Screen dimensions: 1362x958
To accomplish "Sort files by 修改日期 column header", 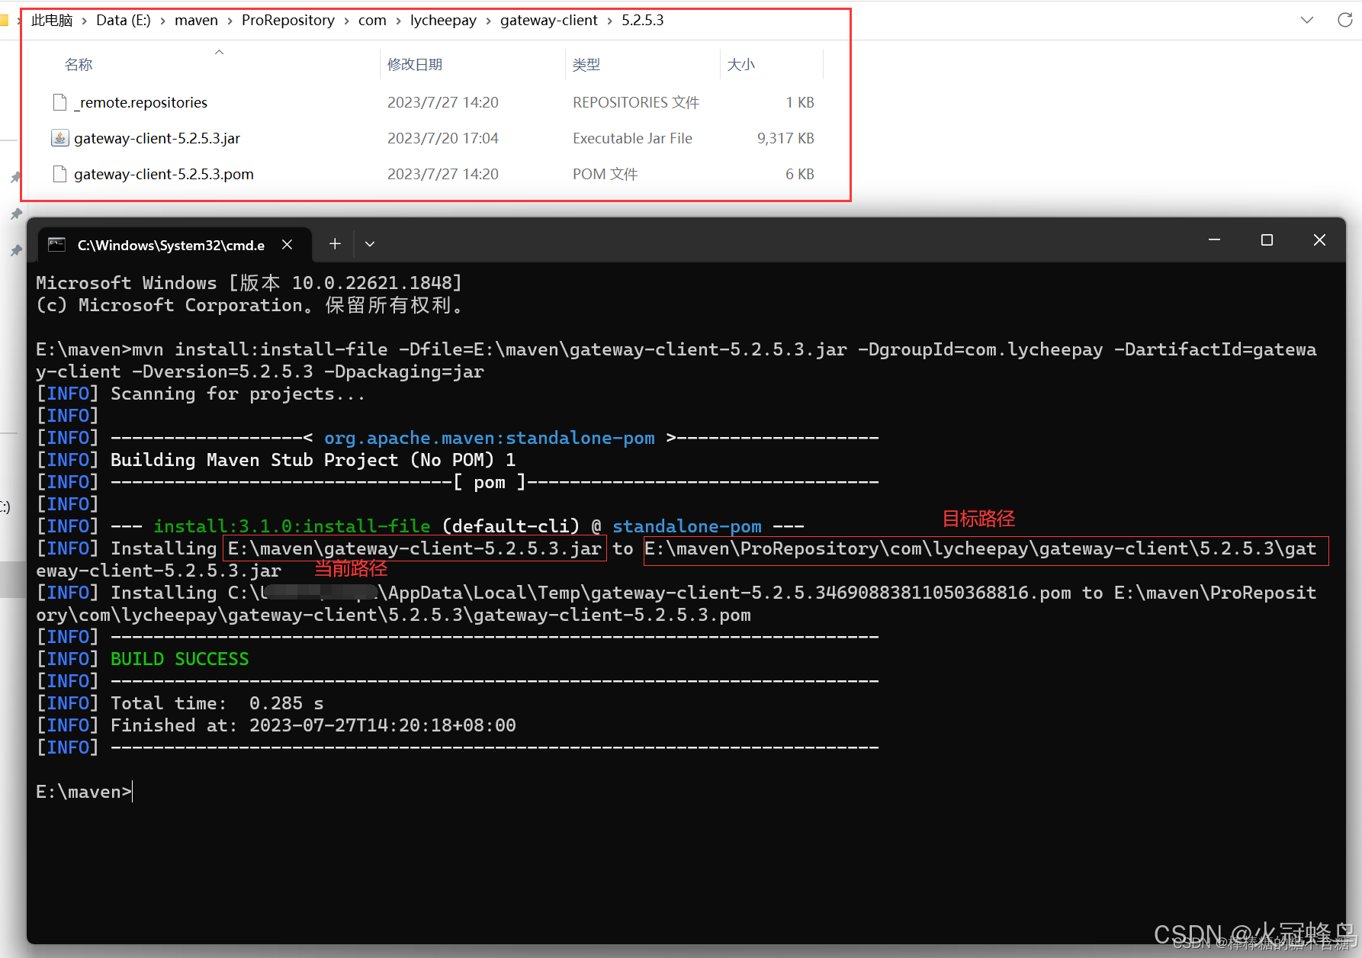I will [x=415, y=65].
